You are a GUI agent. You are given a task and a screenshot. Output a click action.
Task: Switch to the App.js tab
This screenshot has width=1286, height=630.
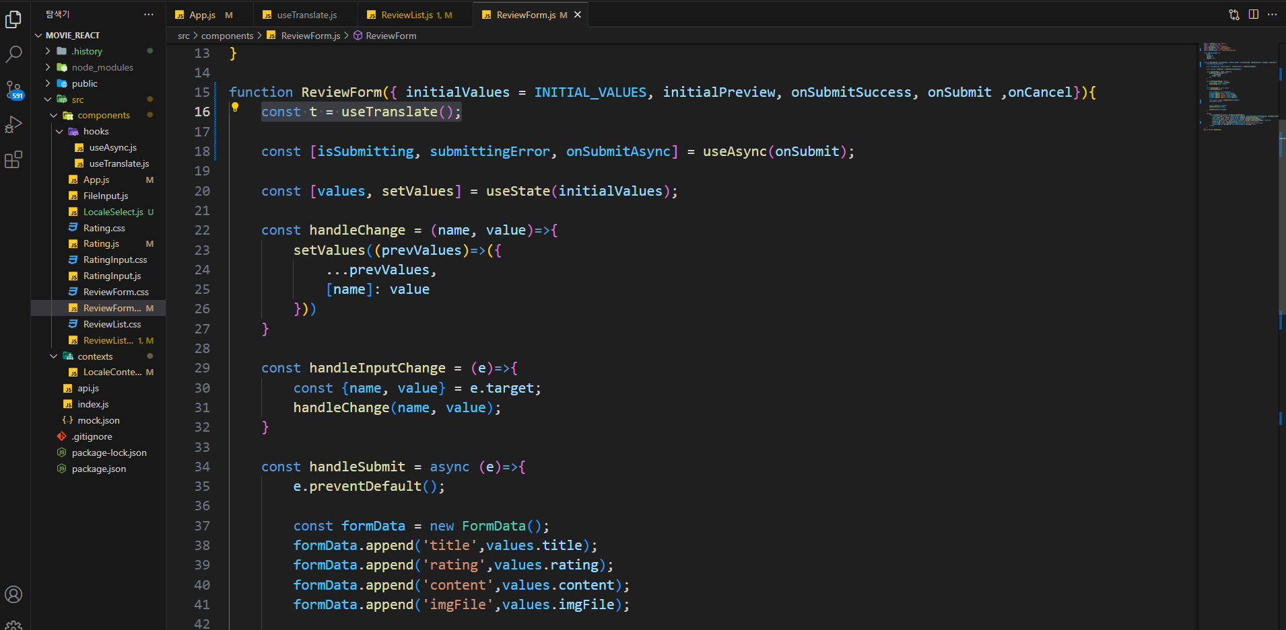pos(209,15)
